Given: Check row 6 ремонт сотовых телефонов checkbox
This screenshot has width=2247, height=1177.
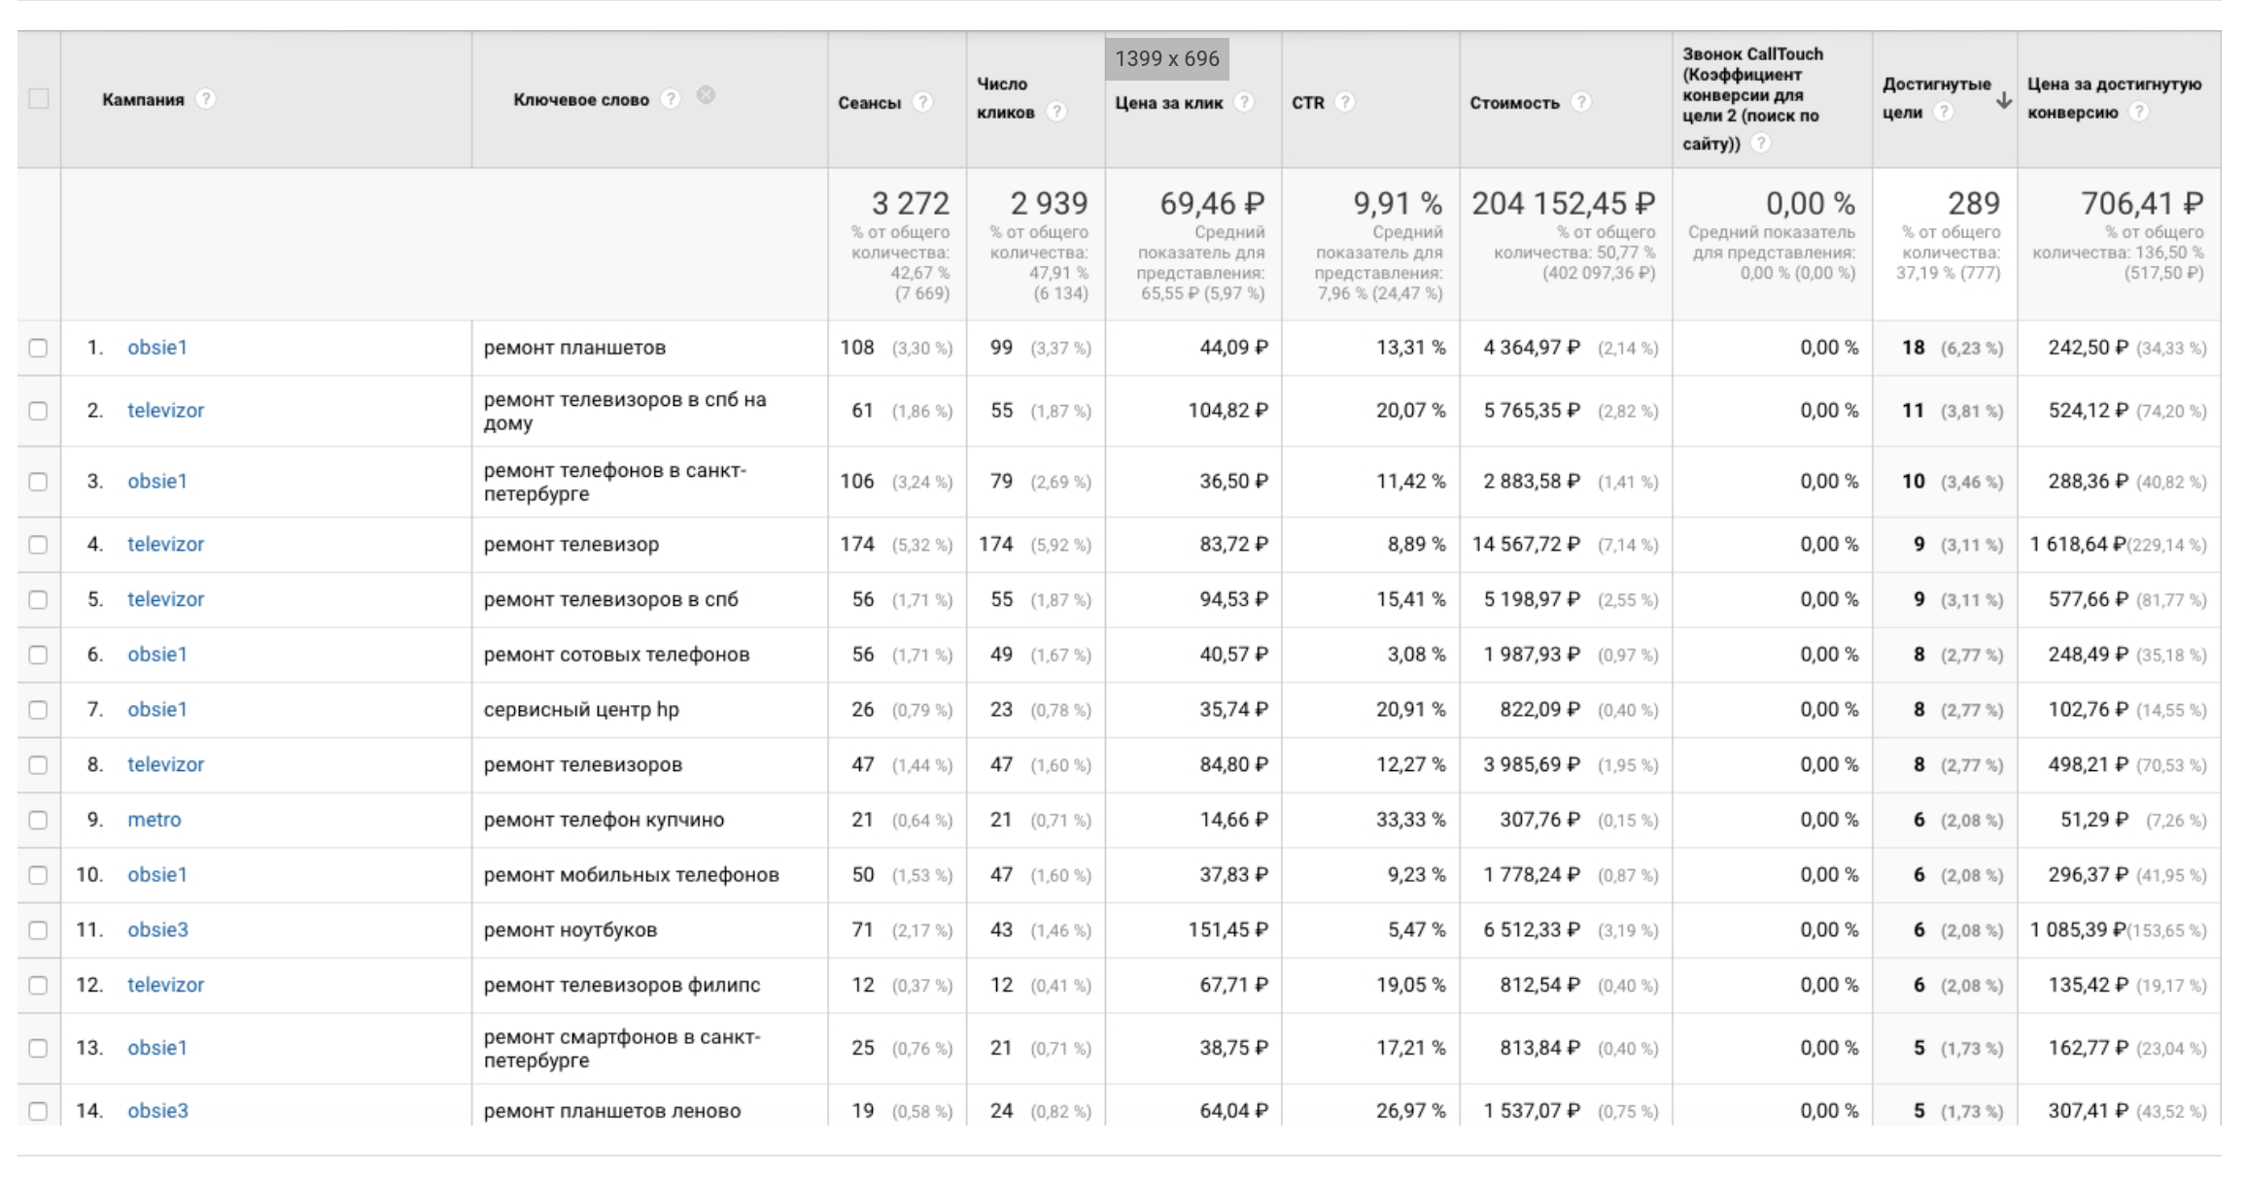Looking at the screenshot, I should tap(38, 655).
